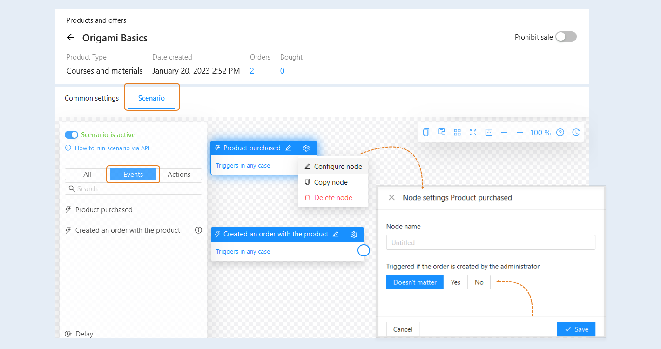Choose Delete node from the context menu
Viewport: 661px width, 349px height.
click(333, 198)
